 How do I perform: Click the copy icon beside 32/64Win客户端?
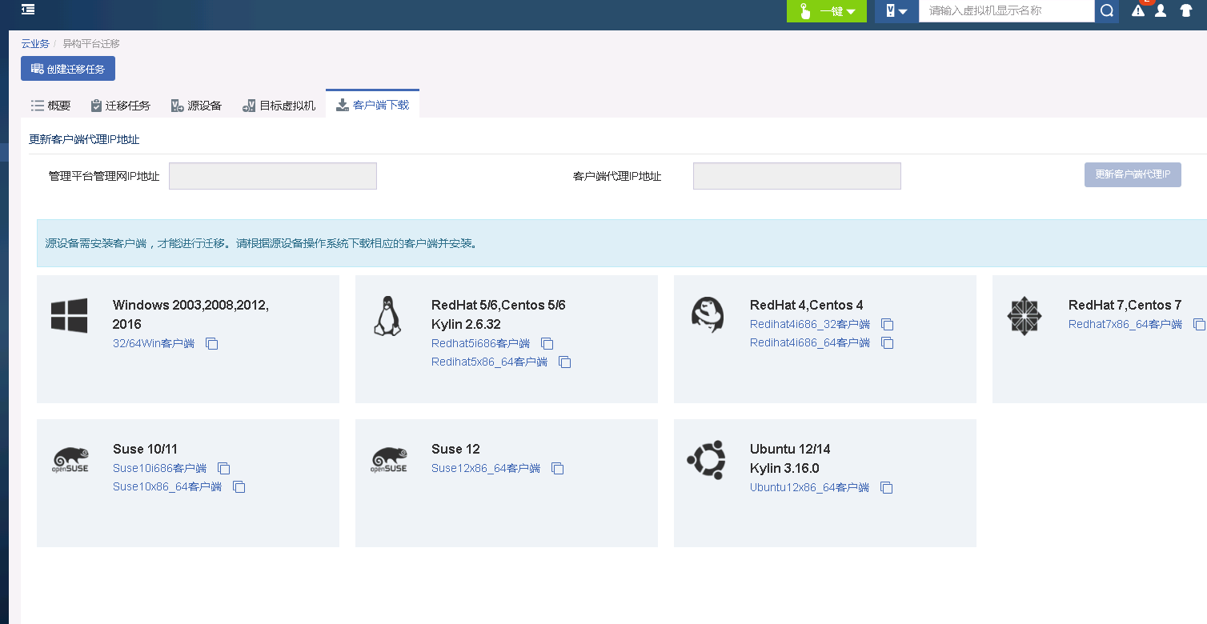[212, 343]
